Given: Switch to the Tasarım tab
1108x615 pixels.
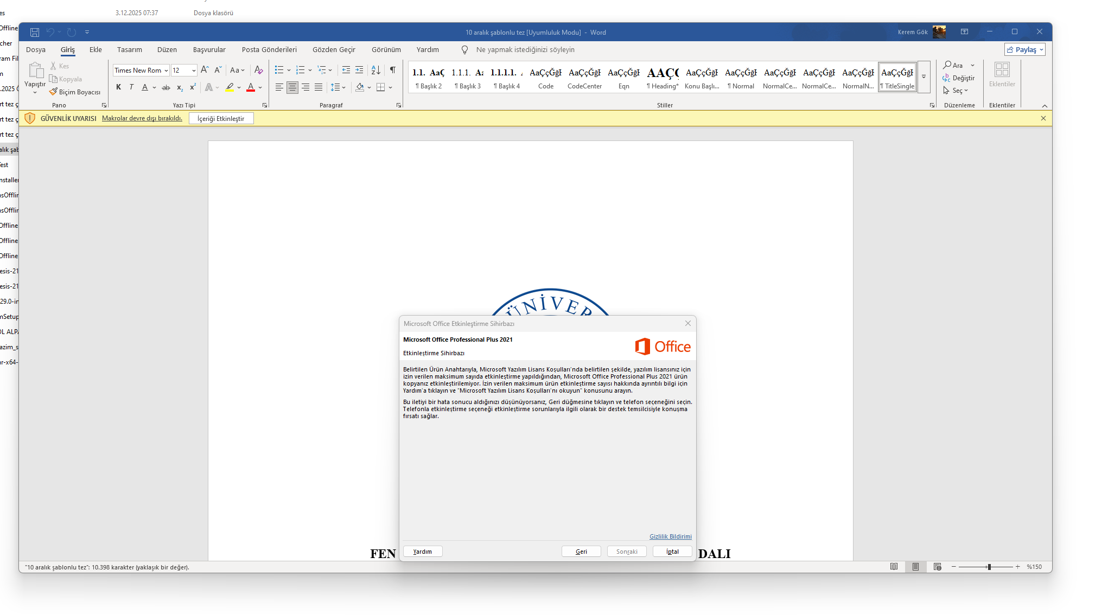Looking at the screenshot, I should click(130, 50).
